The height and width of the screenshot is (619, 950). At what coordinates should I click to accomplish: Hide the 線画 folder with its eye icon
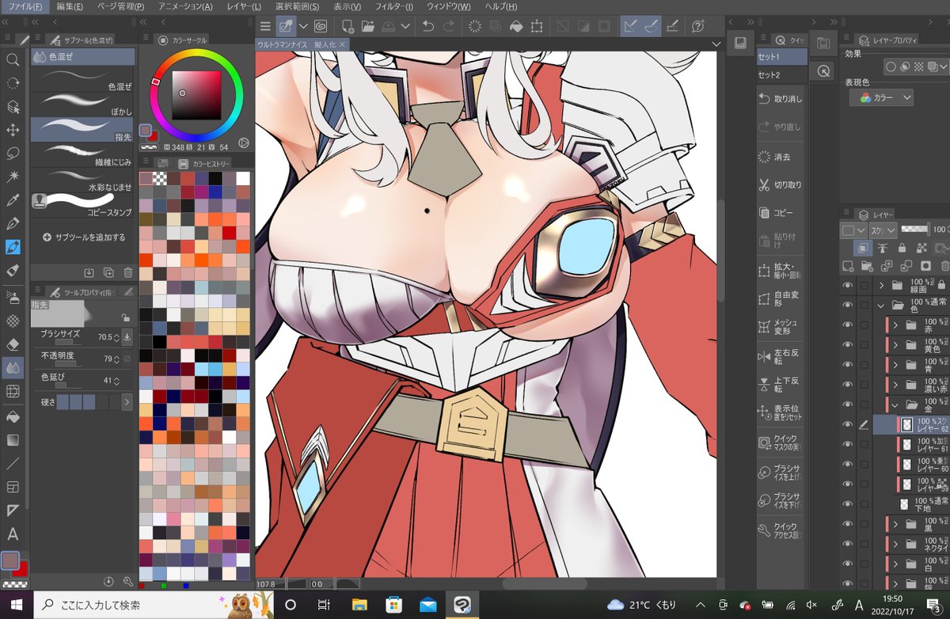pos(848,285)
